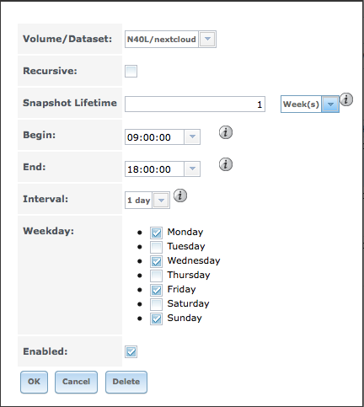Enable the Thursday checkbox
Screen dimensions: 364x407
tap(156, 276)
